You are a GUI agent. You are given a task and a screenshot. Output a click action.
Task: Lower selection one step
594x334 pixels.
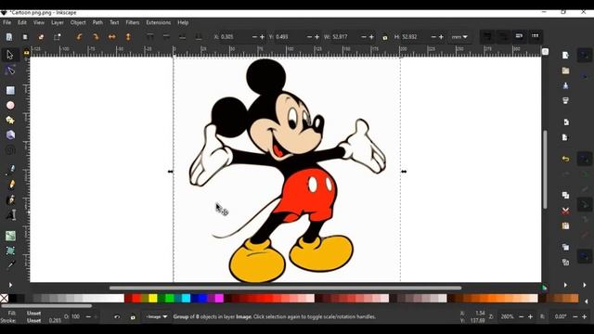coord(183,37)
